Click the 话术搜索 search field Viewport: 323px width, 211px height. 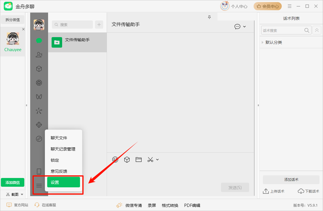[x=283, y=30]
